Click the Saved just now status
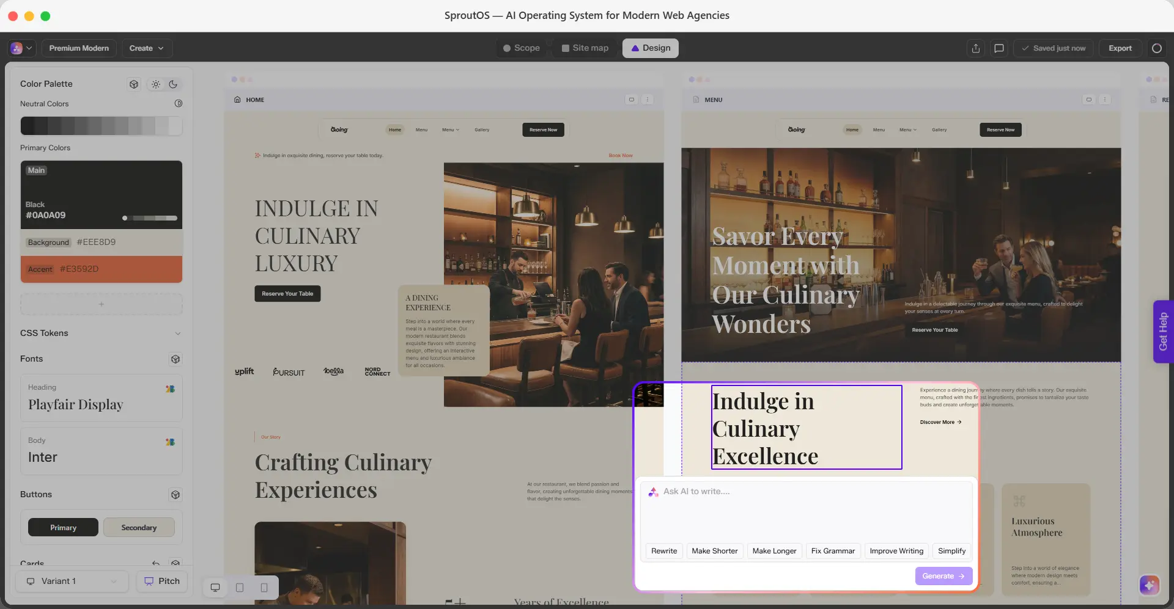This screenshot has width=1174, height=609. (x=1054, y=48)
